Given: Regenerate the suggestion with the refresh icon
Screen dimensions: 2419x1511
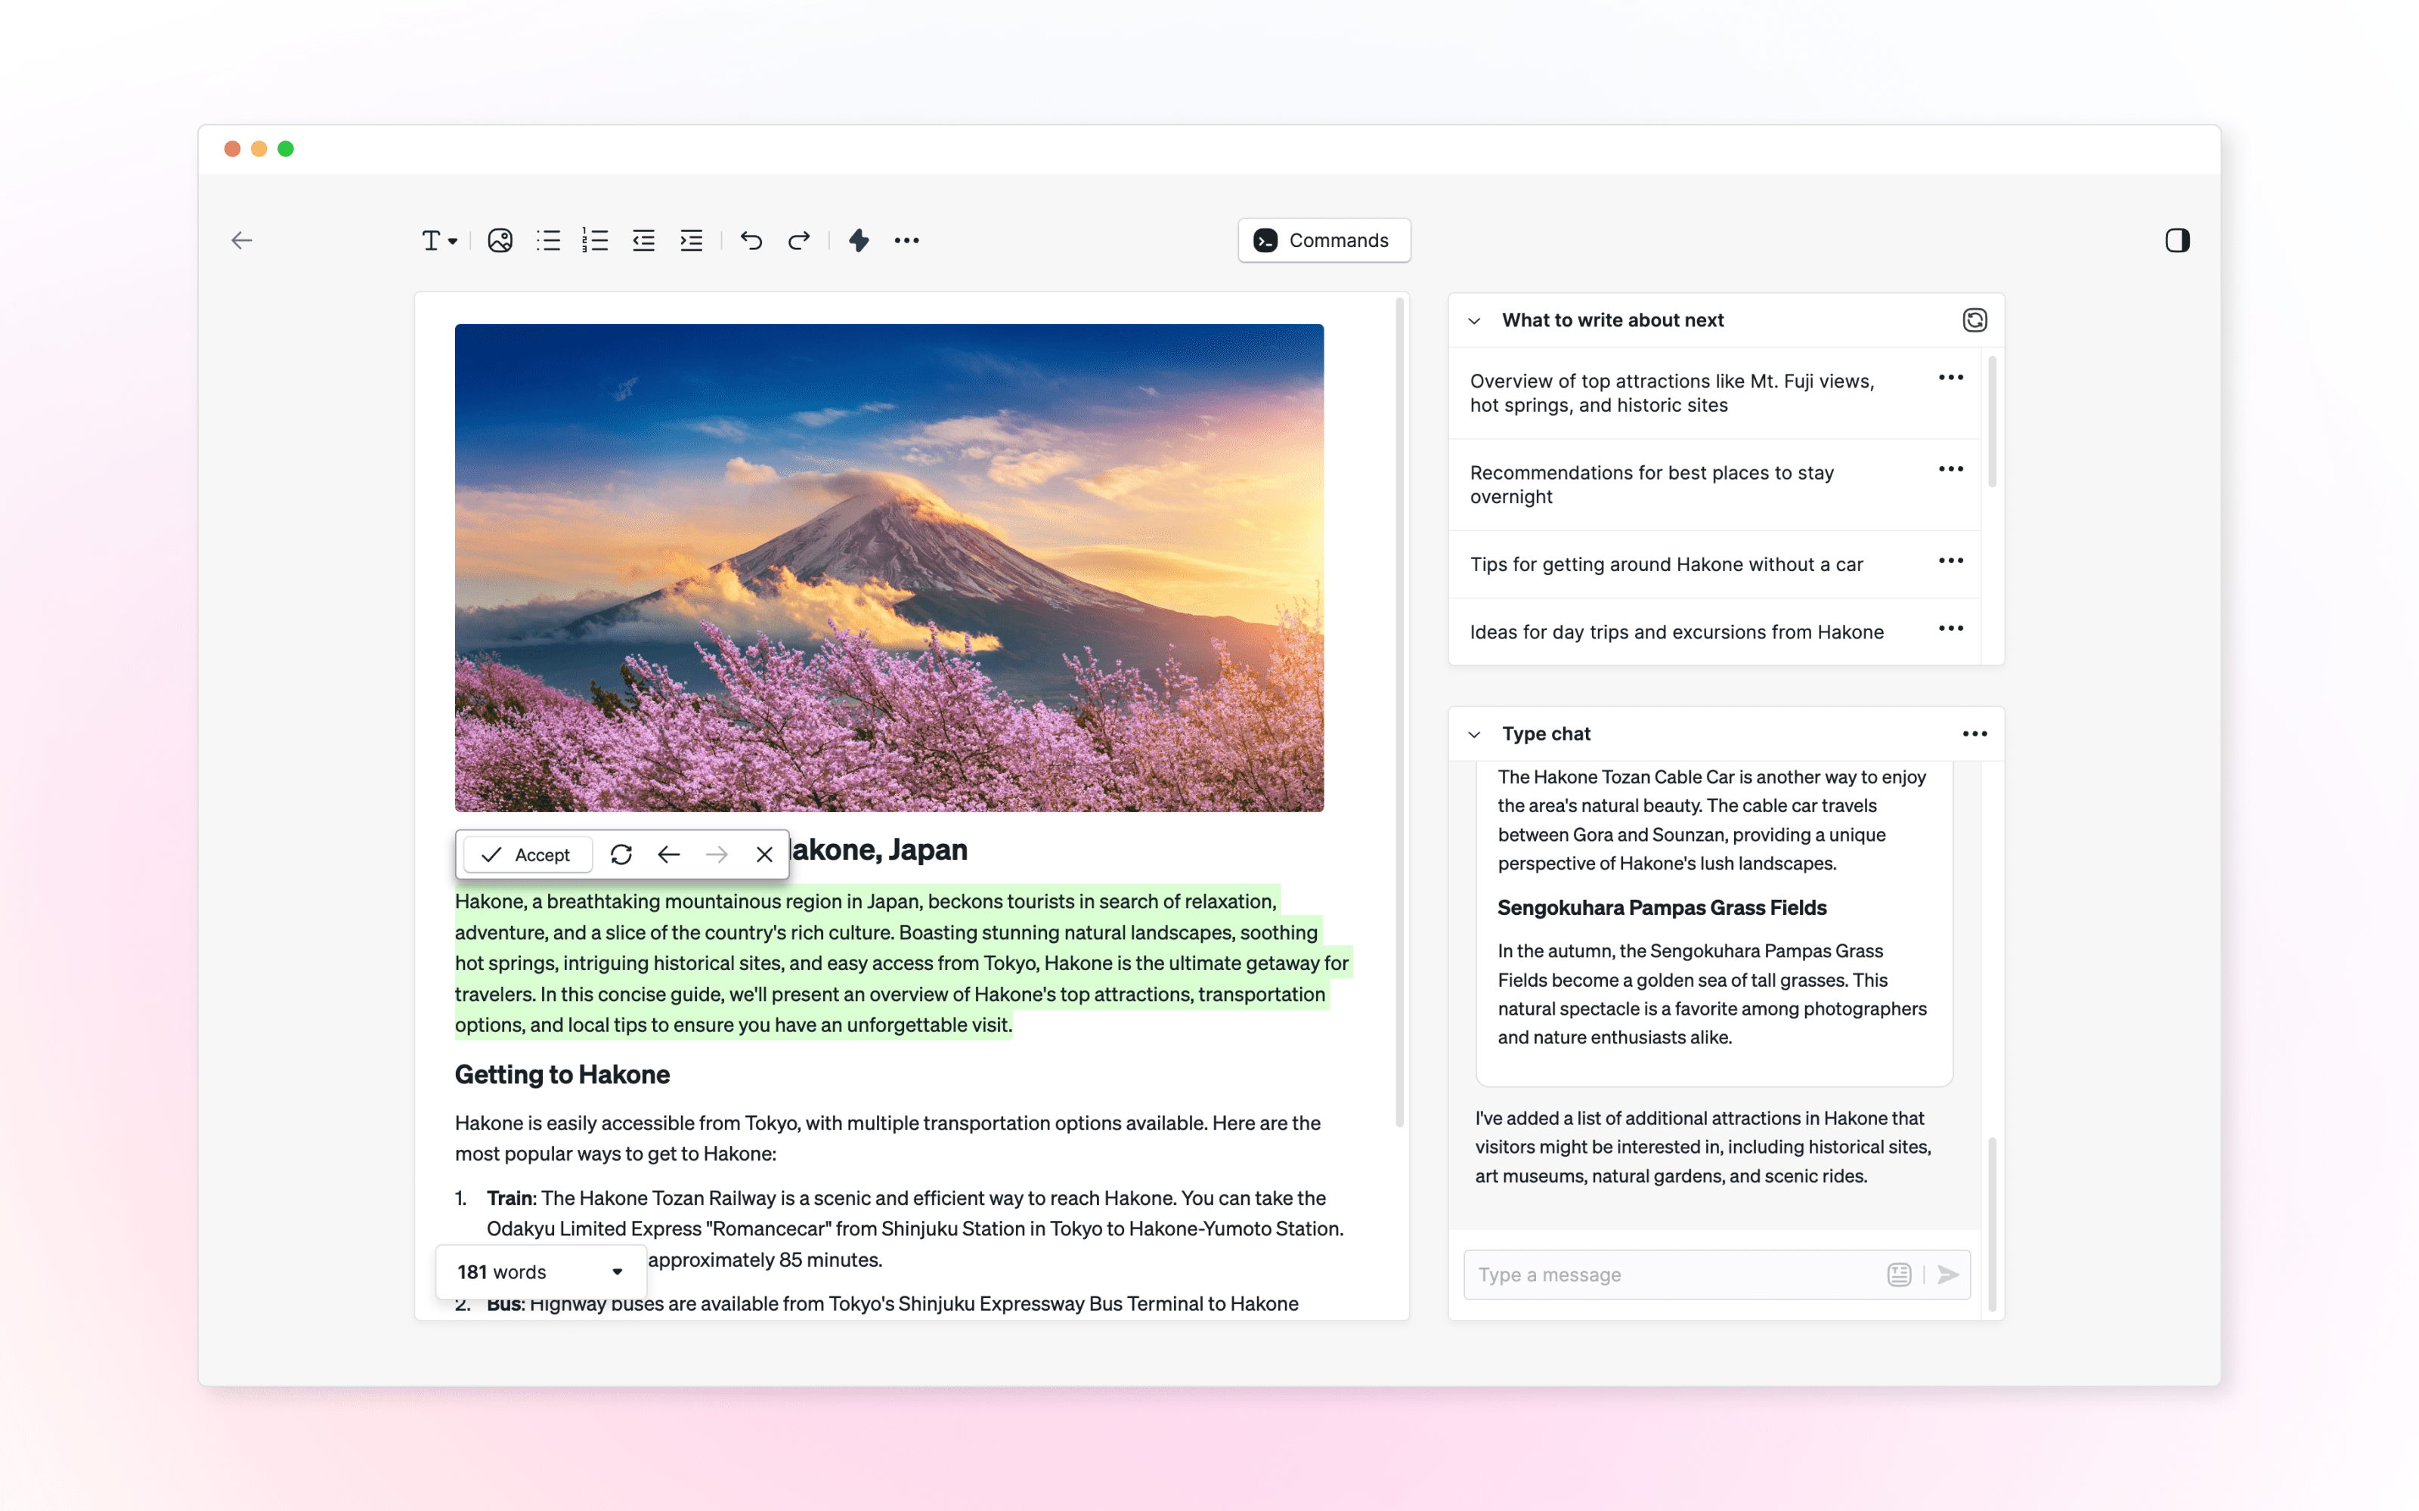Looking at the screenshot, I should [621, 854].
